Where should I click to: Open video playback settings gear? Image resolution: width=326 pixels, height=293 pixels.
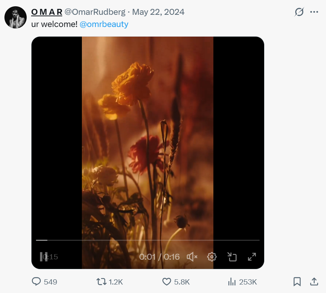(x=212, y=257)
